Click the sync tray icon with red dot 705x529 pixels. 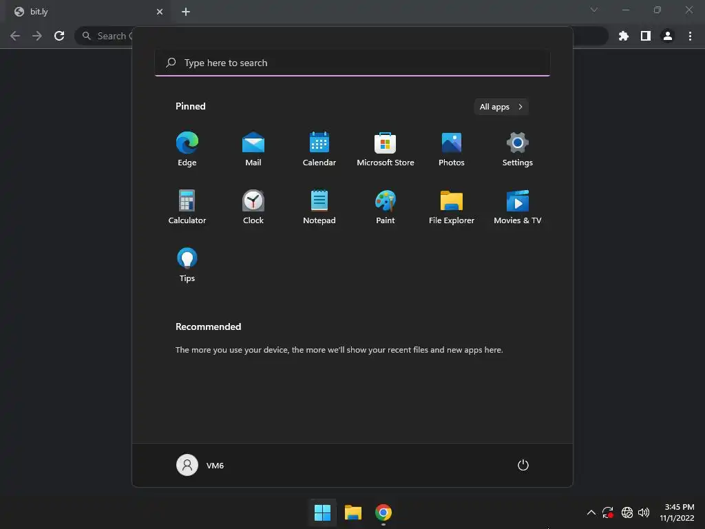(608, 512)
